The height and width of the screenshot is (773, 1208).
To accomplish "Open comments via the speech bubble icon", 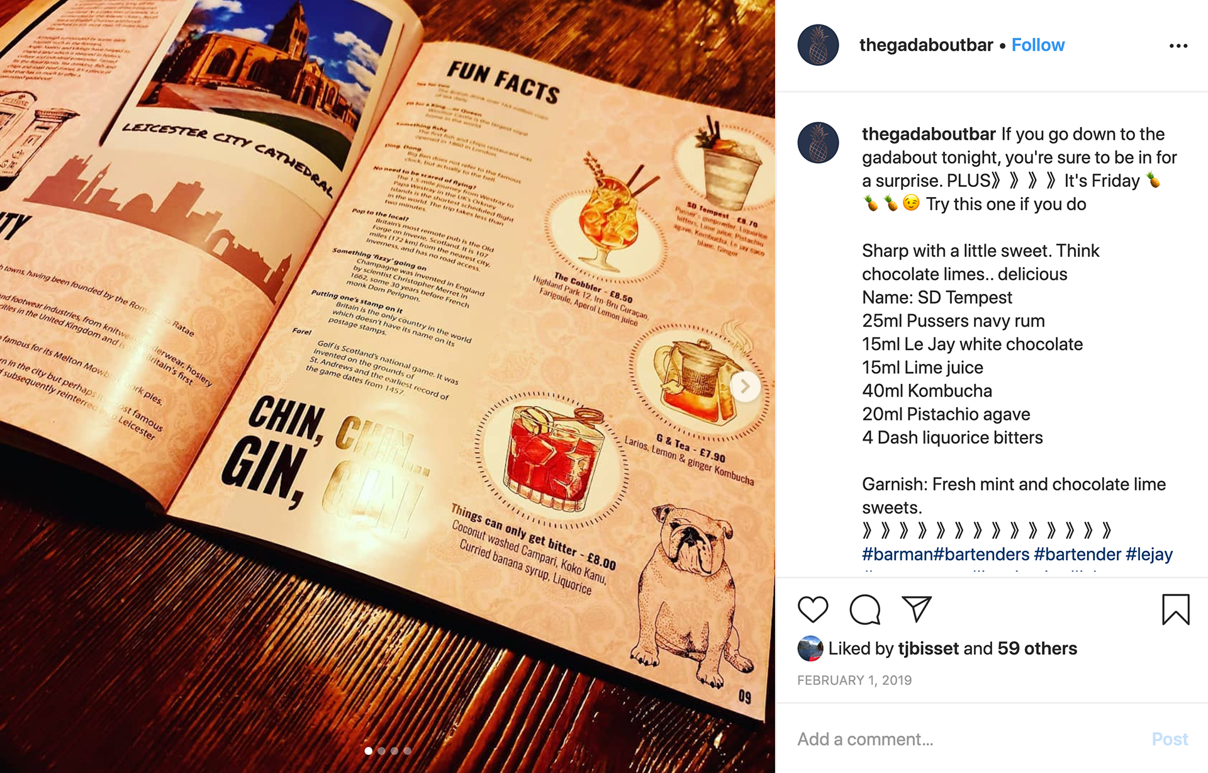I will pos(864,609).
